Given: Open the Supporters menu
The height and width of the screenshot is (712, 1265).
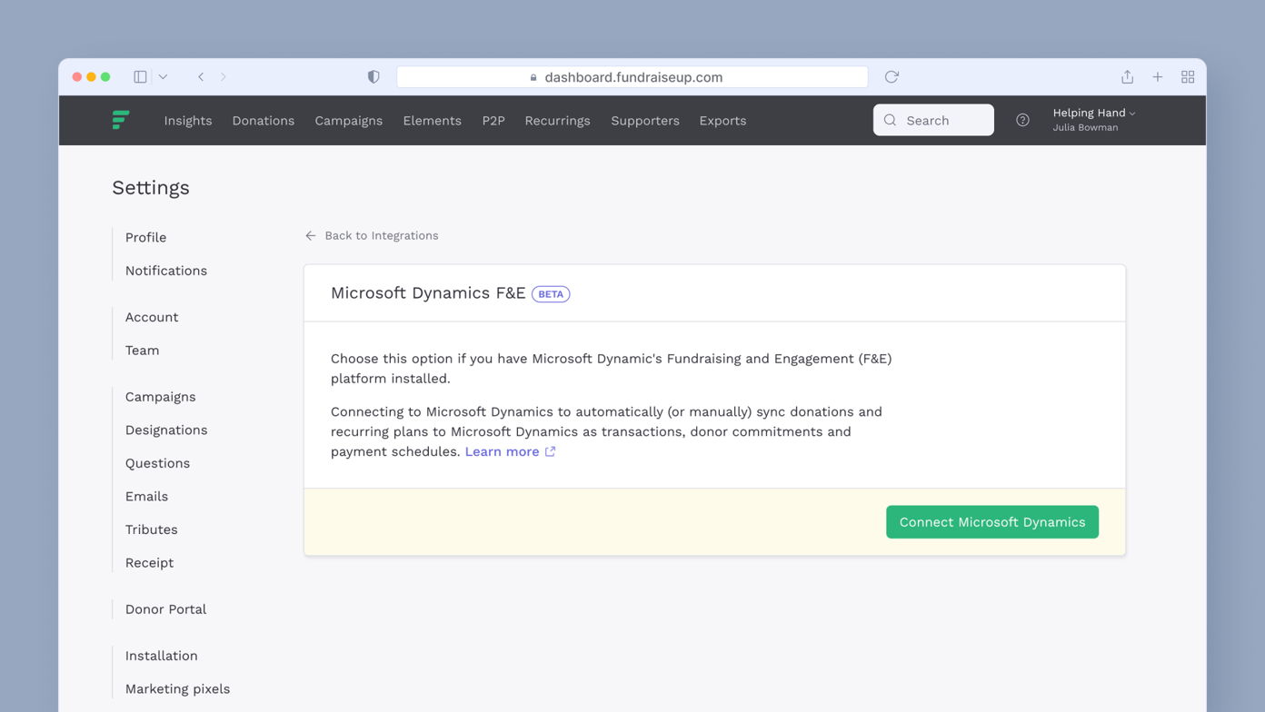Looking at the screenshot, I should [x=645, y=121].
